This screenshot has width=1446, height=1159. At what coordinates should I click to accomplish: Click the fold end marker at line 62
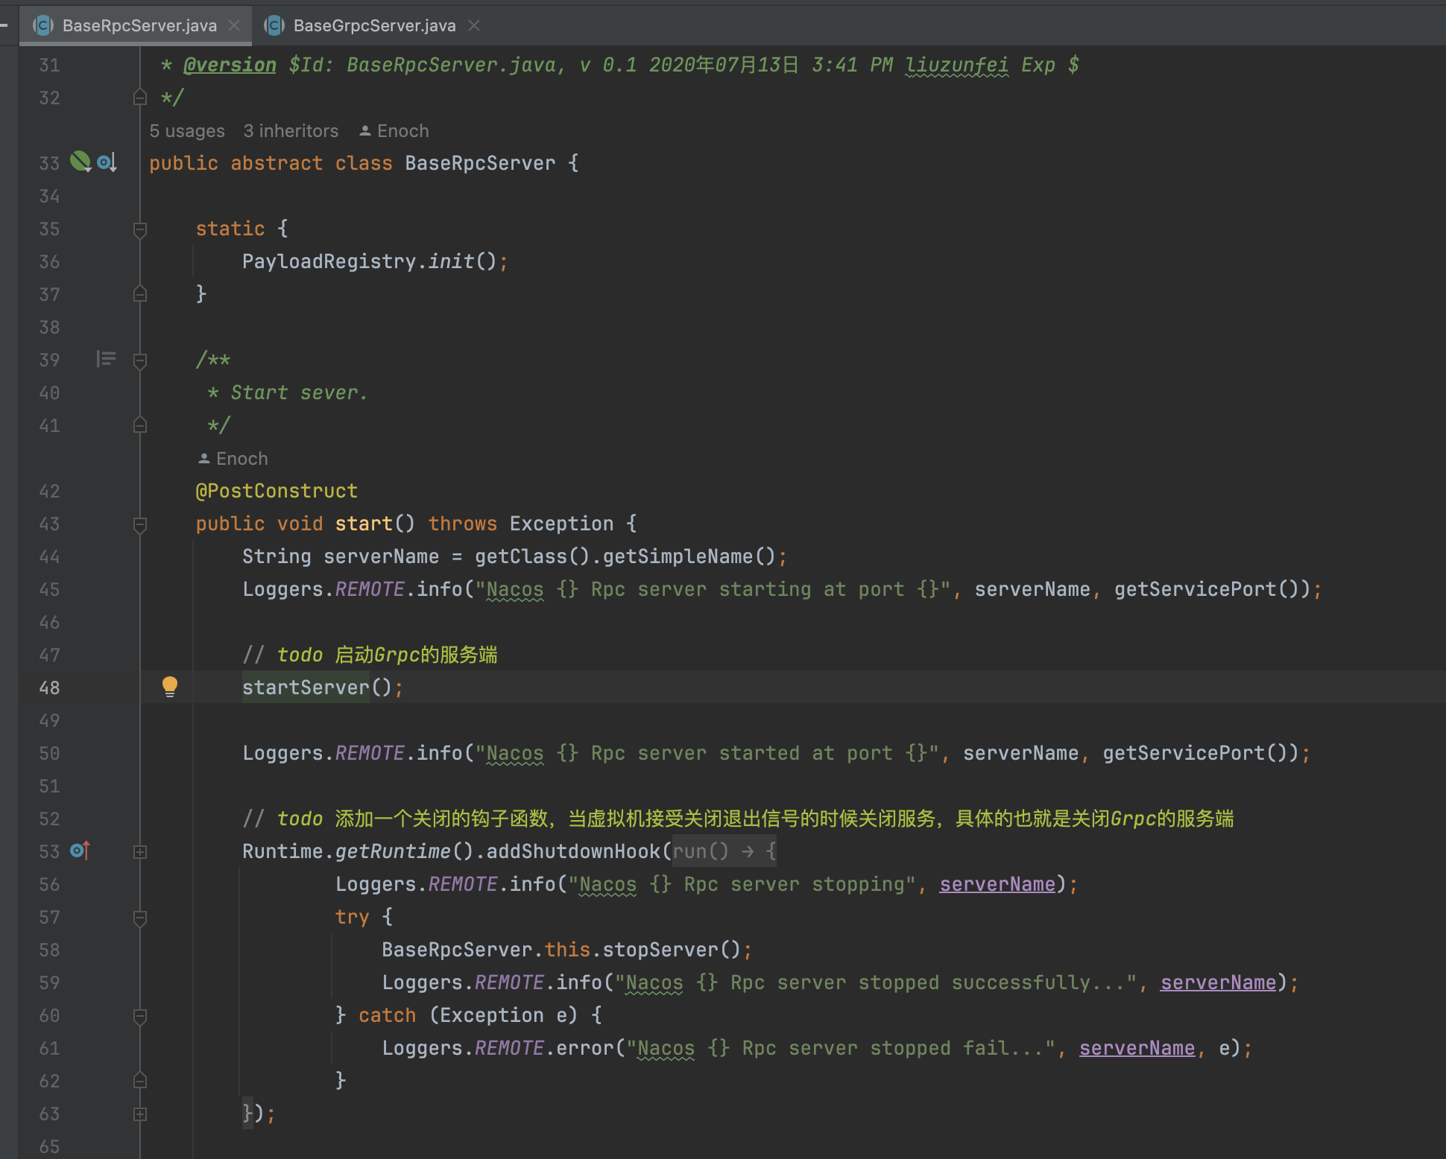139,1081
